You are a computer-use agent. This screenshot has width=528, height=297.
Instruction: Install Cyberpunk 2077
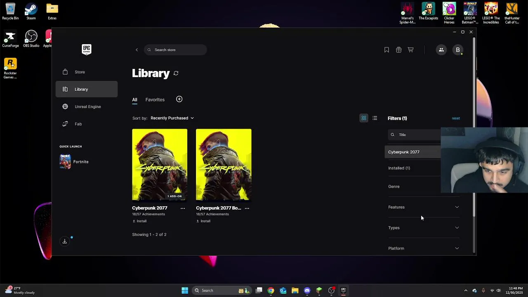click(x=139, y=221)
